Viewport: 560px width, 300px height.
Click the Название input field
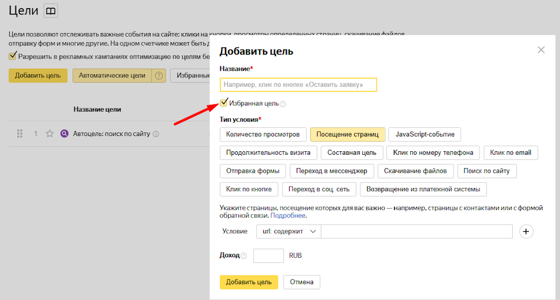(x=298, y=85)
